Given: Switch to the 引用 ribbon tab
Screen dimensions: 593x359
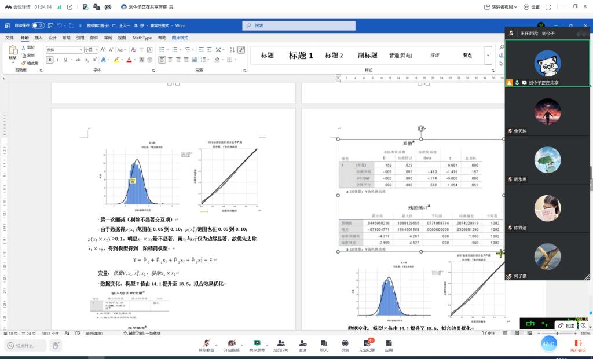Looking at the screenshot, I should pyautogui.click(x=80, y=38).
